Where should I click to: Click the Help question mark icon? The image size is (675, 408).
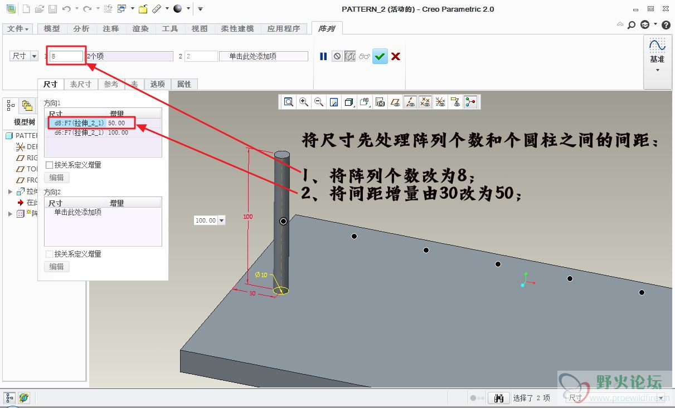coord(666,25)
